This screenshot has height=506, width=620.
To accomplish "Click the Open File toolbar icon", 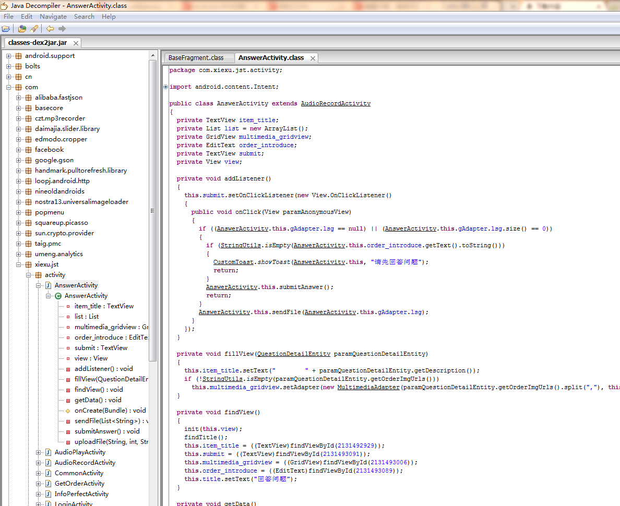I will [6, 29].
